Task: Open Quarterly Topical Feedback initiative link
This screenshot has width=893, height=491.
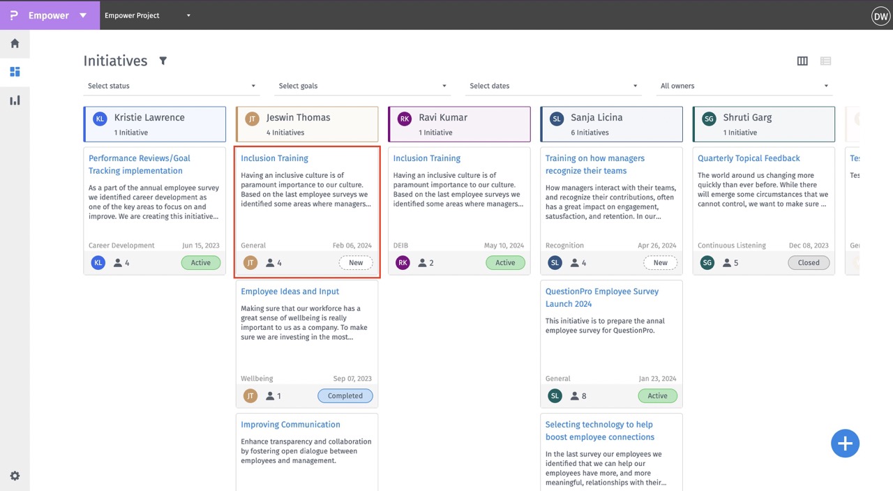Action: [749, 158]
